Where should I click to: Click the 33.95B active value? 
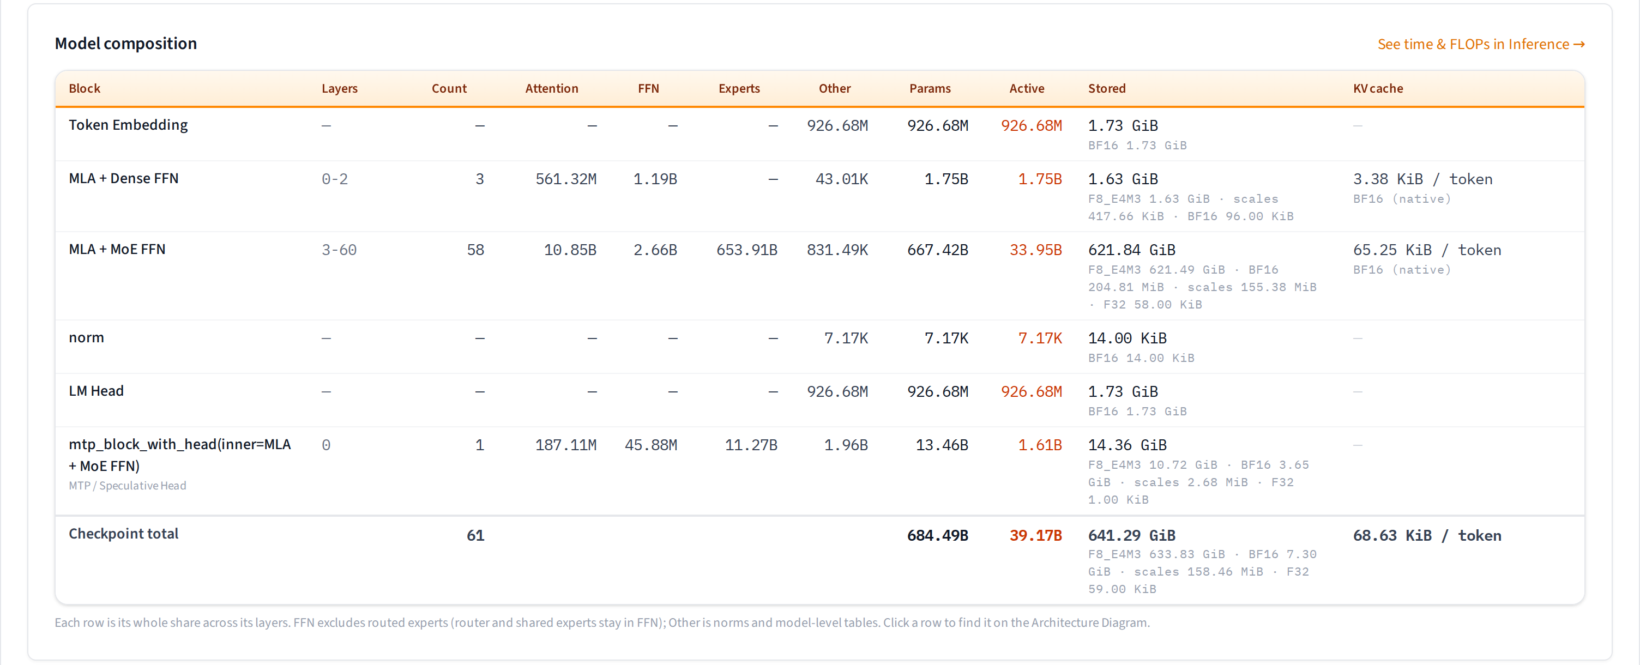tap(1035, 250)
